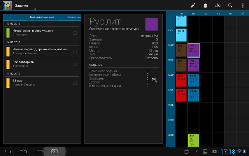This screenshot has height=156, width=249.
Task: Tap Контрольные работы count row
Action: pos(119,75)
